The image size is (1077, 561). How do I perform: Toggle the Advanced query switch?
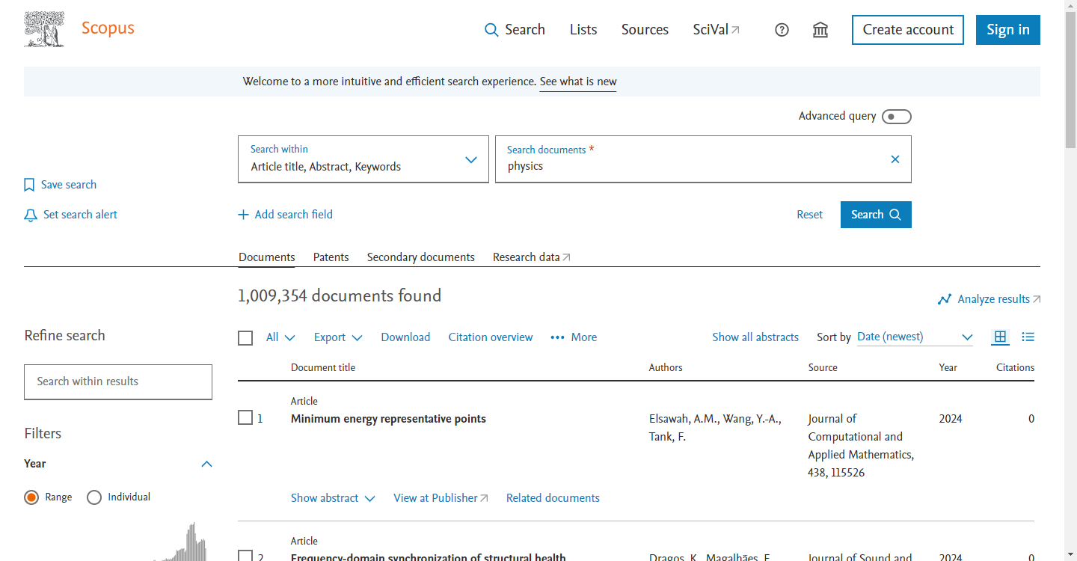pos(897,117)
